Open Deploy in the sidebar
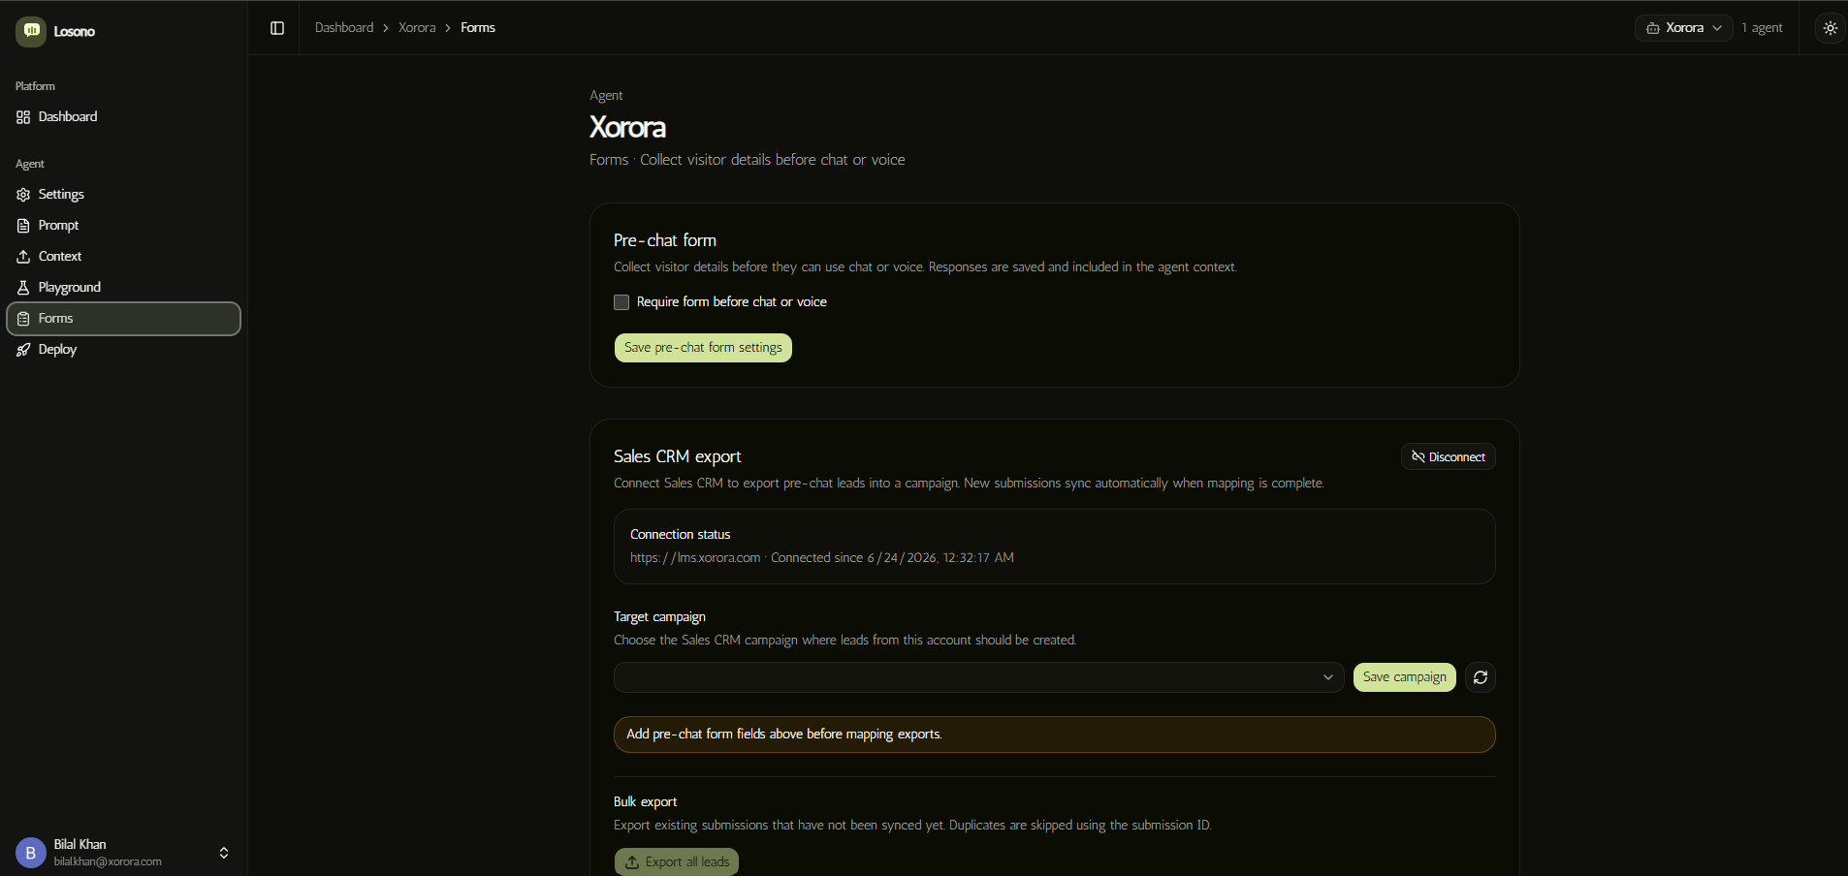The image size is (1848, 876). tap(123, 350)
